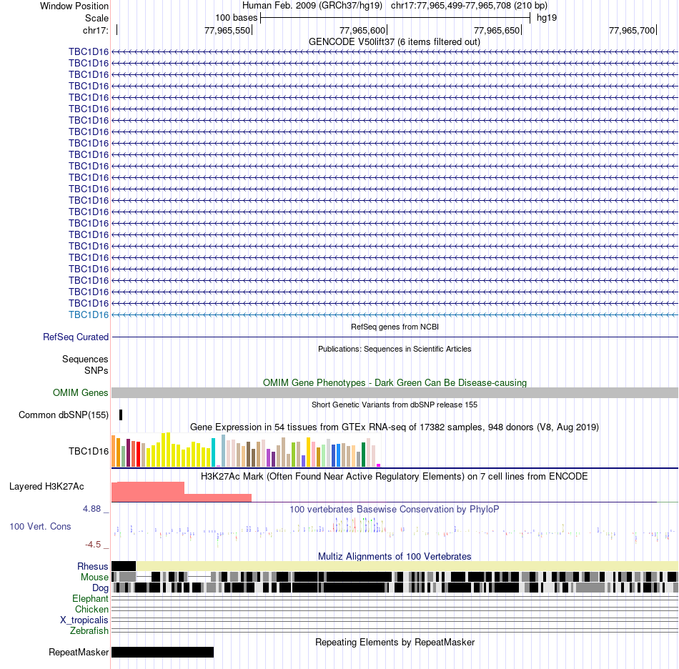Open the H3K27Ac Mark track title
This screenshot has width=679, height=669.
(395, 476)
